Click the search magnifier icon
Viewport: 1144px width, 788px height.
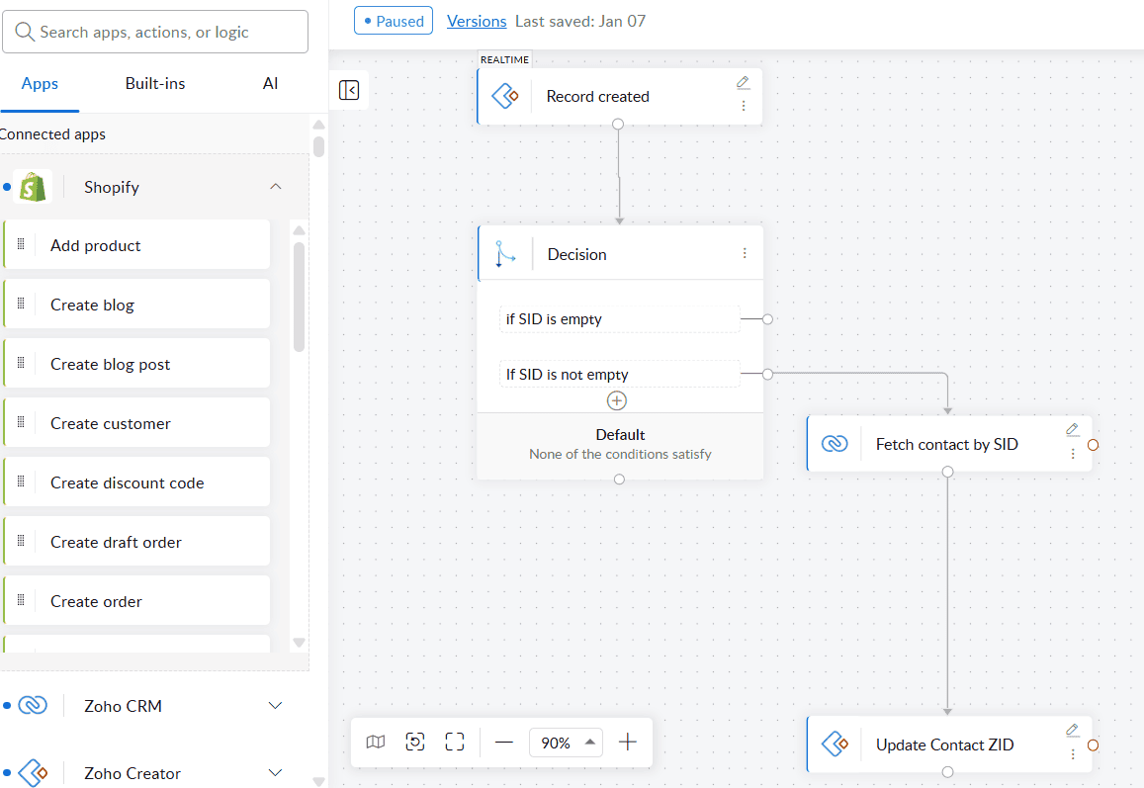coord(25,32)
